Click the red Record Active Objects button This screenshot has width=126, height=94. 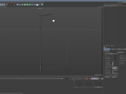[x=87, y=79]
